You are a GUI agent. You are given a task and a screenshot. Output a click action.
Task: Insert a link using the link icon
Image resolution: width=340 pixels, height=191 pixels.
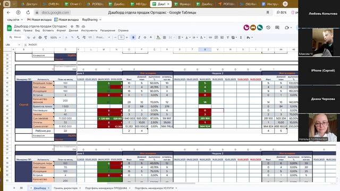coord(210,38)
